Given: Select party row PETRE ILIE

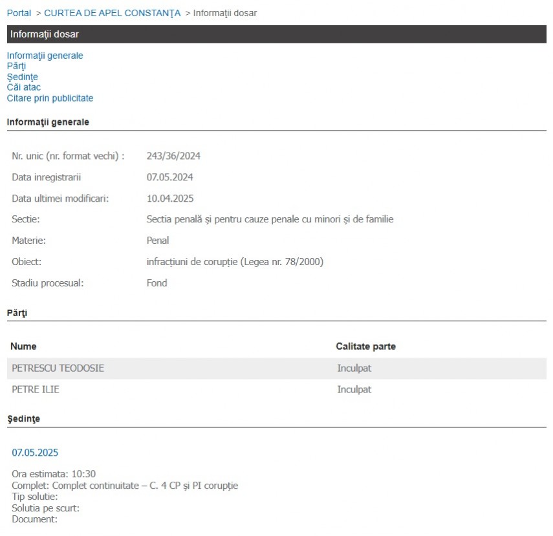Looking at the screenshot, I should [277, 389].
